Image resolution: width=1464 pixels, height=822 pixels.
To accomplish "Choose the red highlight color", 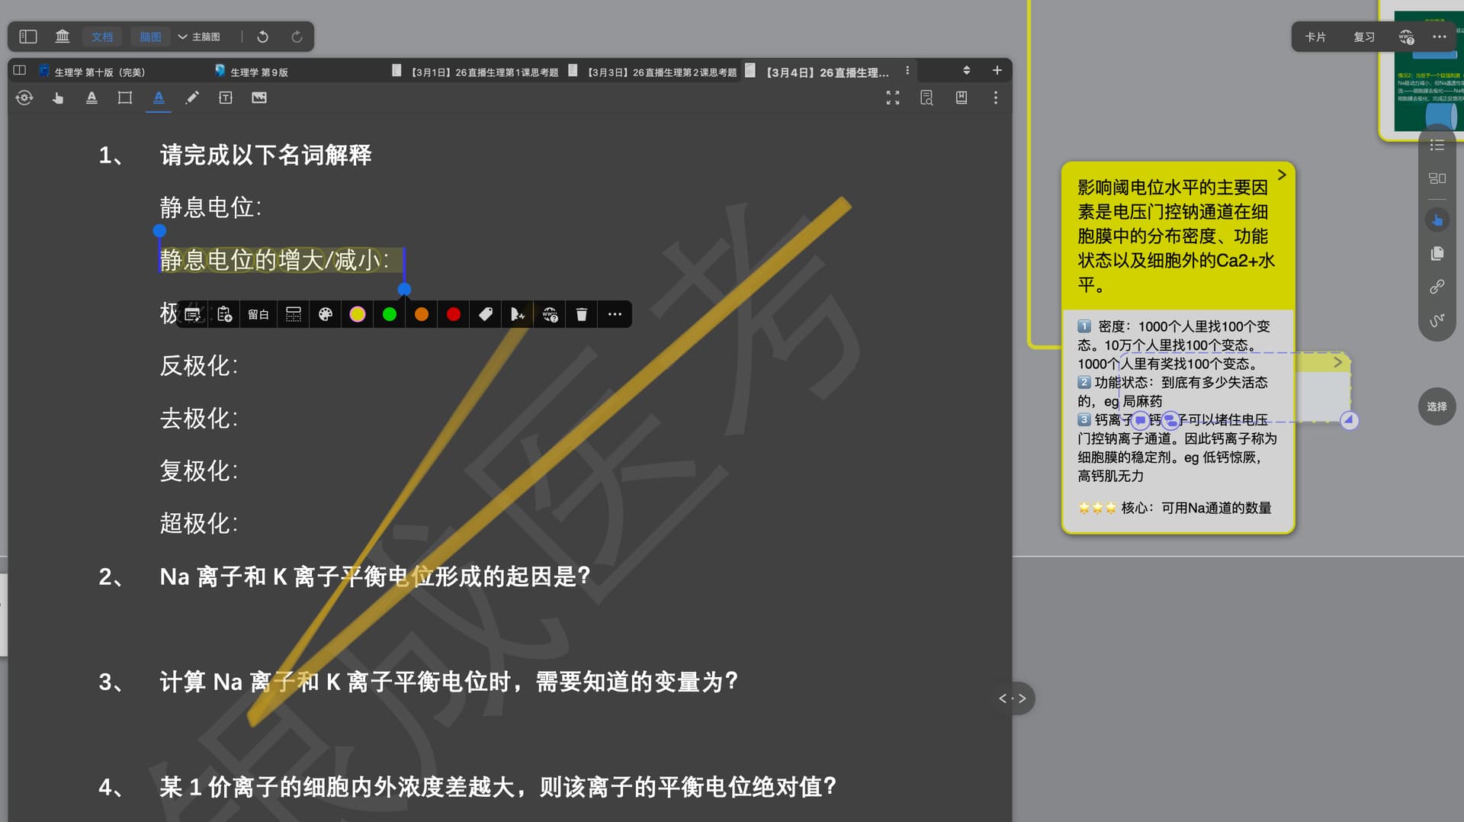I will [454, 314].
